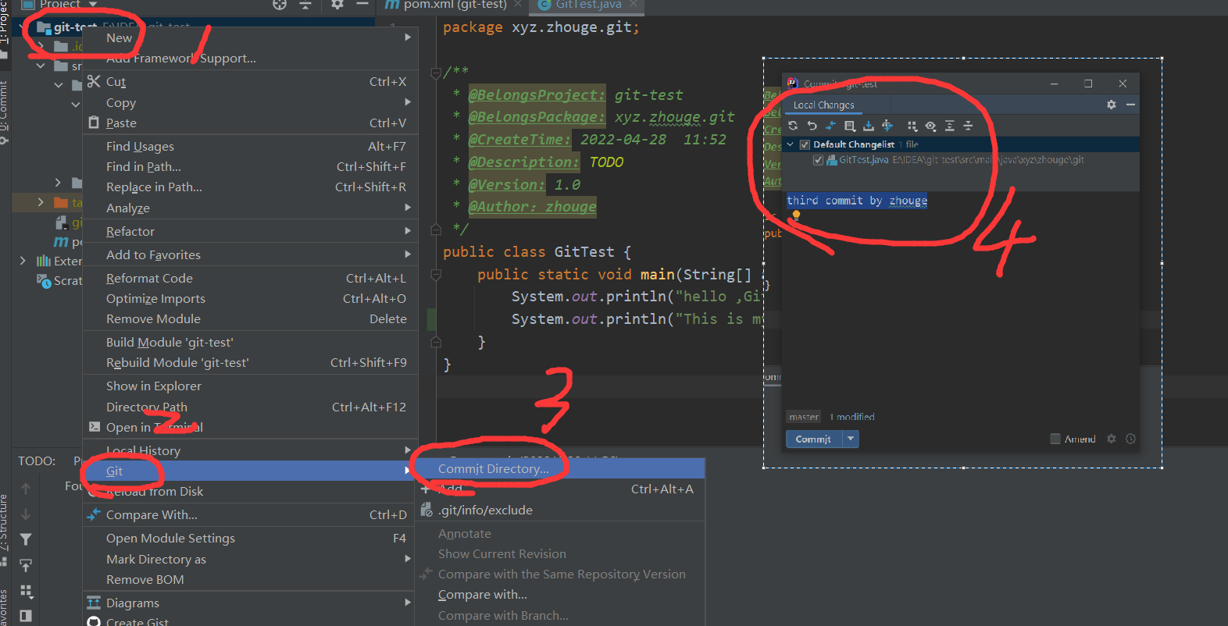Open Project view dropdown in header
This screenshot has height=626, width=1228.
pos(93,4)
